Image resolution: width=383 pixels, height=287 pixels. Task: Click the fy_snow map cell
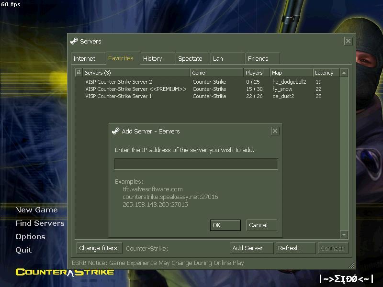coord(282,89)
